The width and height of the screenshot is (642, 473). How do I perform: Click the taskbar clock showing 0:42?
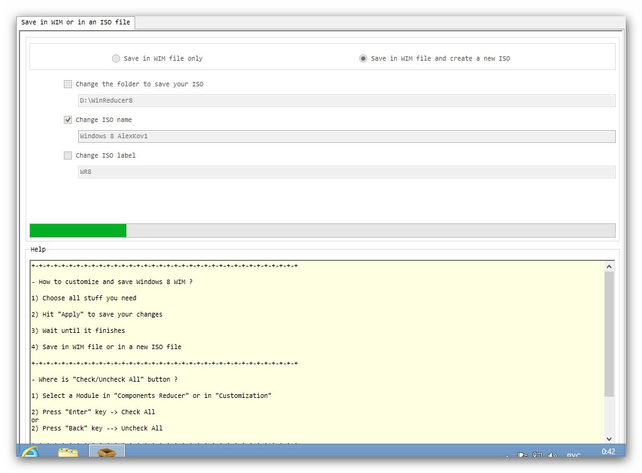point(608,452)
